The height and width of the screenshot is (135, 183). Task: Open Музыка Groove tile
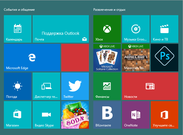136,29
